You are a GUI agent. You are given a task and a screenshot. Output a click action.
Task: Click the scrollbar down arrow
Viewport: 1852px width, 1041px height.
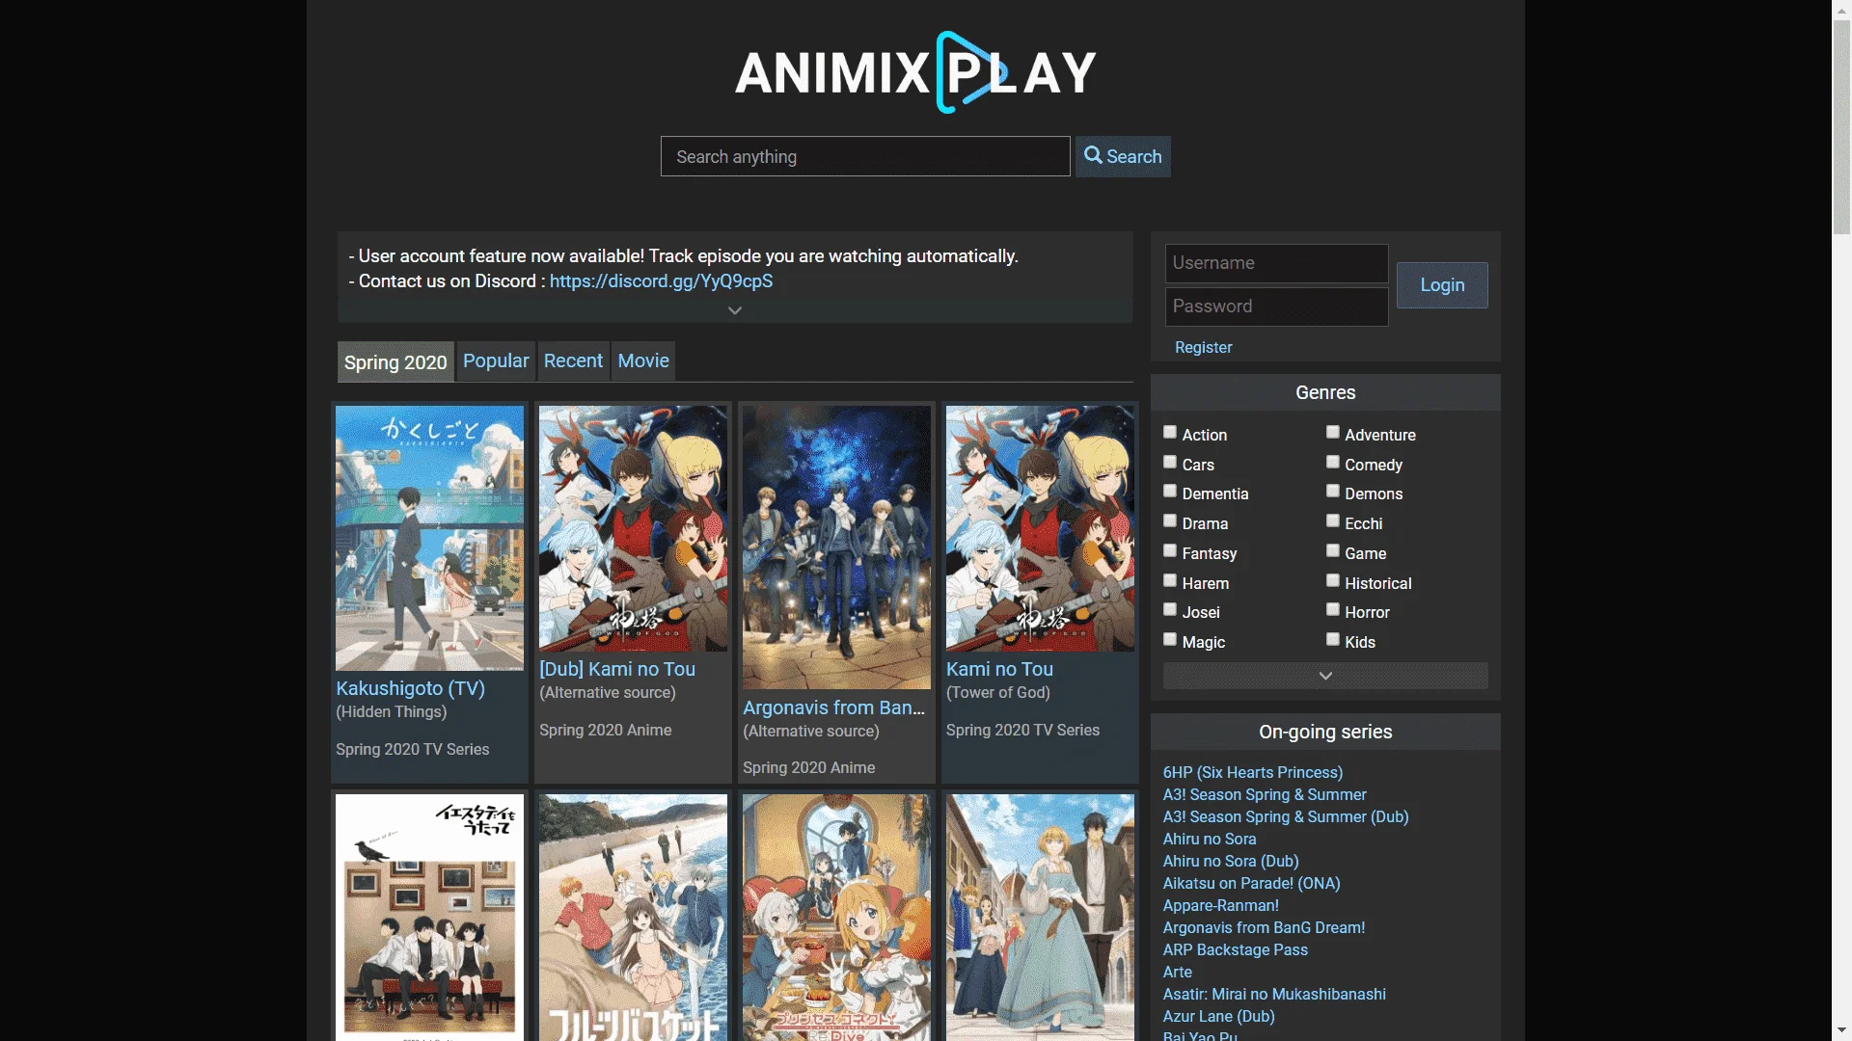tap(1841, 1031)
